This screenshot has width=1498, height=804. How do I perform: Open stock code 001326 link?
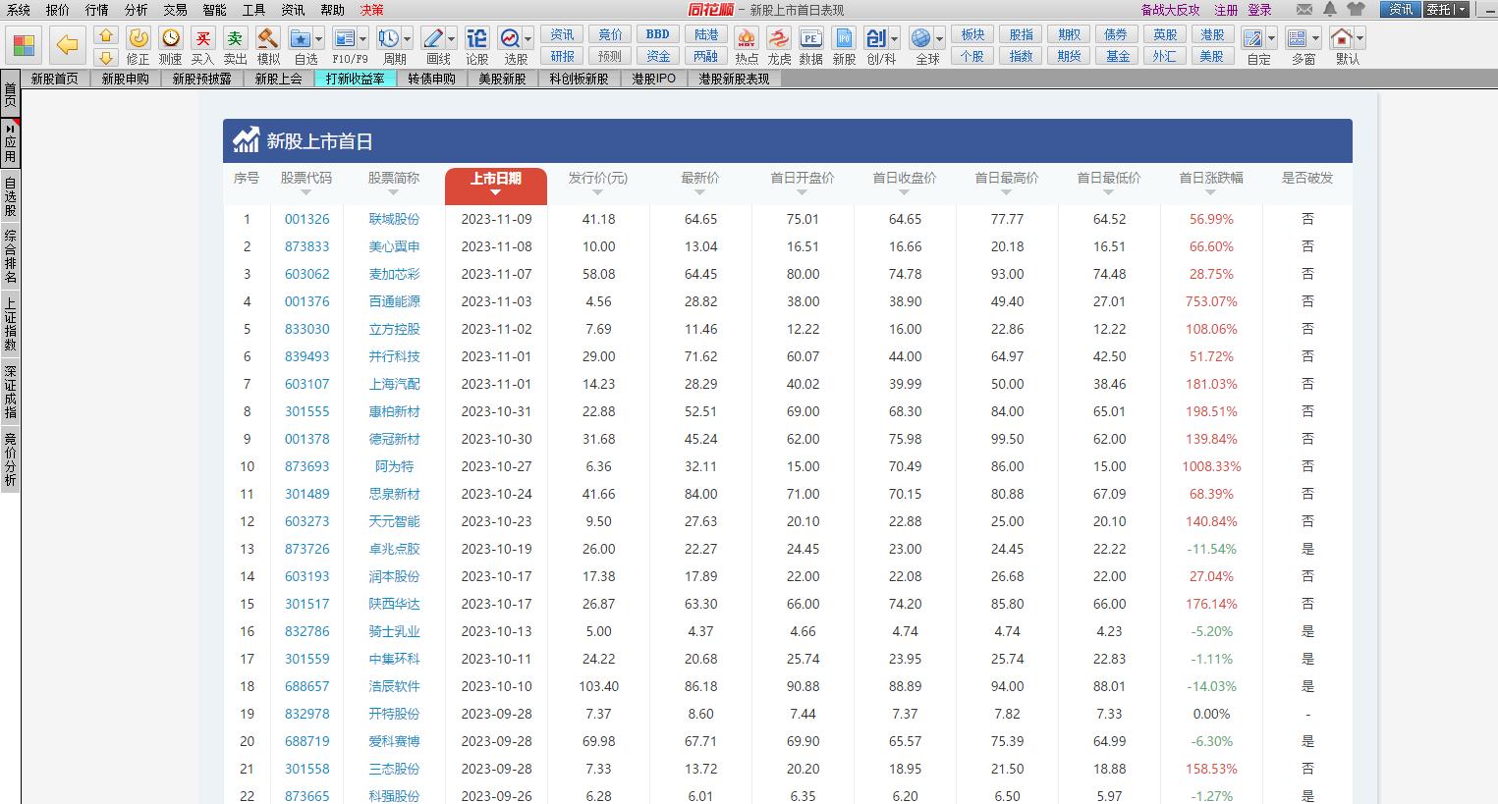[x=306, y=219]
